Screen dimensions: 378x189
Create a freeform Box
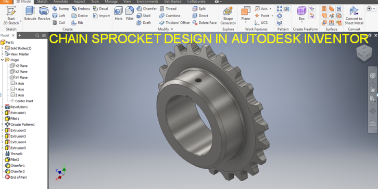pos(301,14)
